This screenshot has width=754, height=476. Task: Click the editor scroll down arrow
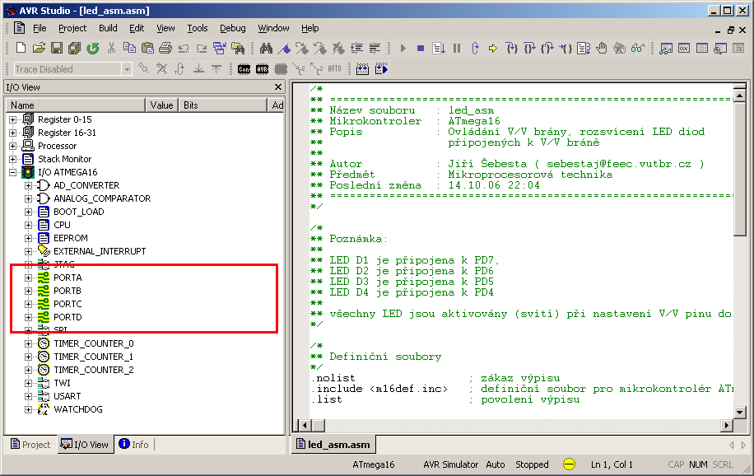tap(739, 413)
